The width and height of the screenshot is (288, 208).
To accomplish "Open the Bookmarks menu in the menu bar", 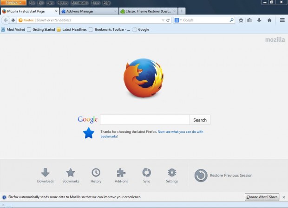I will click(x=79, y=3).
